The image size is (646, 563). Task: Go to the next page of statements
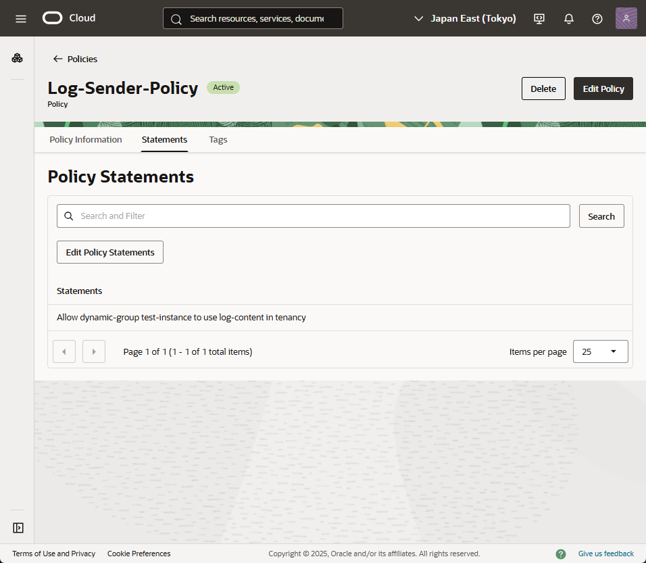[x=94, y=351]
